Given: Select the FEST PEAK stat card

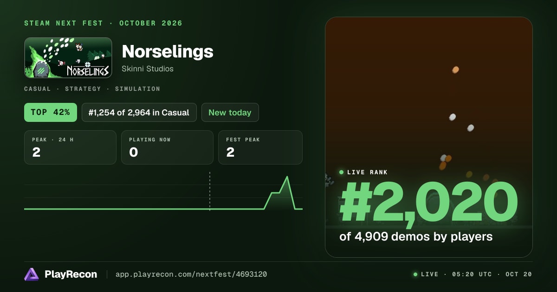Looking at the screenshot, I should click(x=260, y=147).
